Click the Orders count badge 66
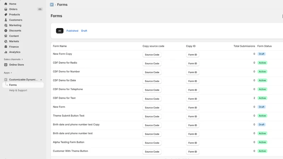Image resolution: width=283 pixels, height=159 pixels. click(40, 9)
